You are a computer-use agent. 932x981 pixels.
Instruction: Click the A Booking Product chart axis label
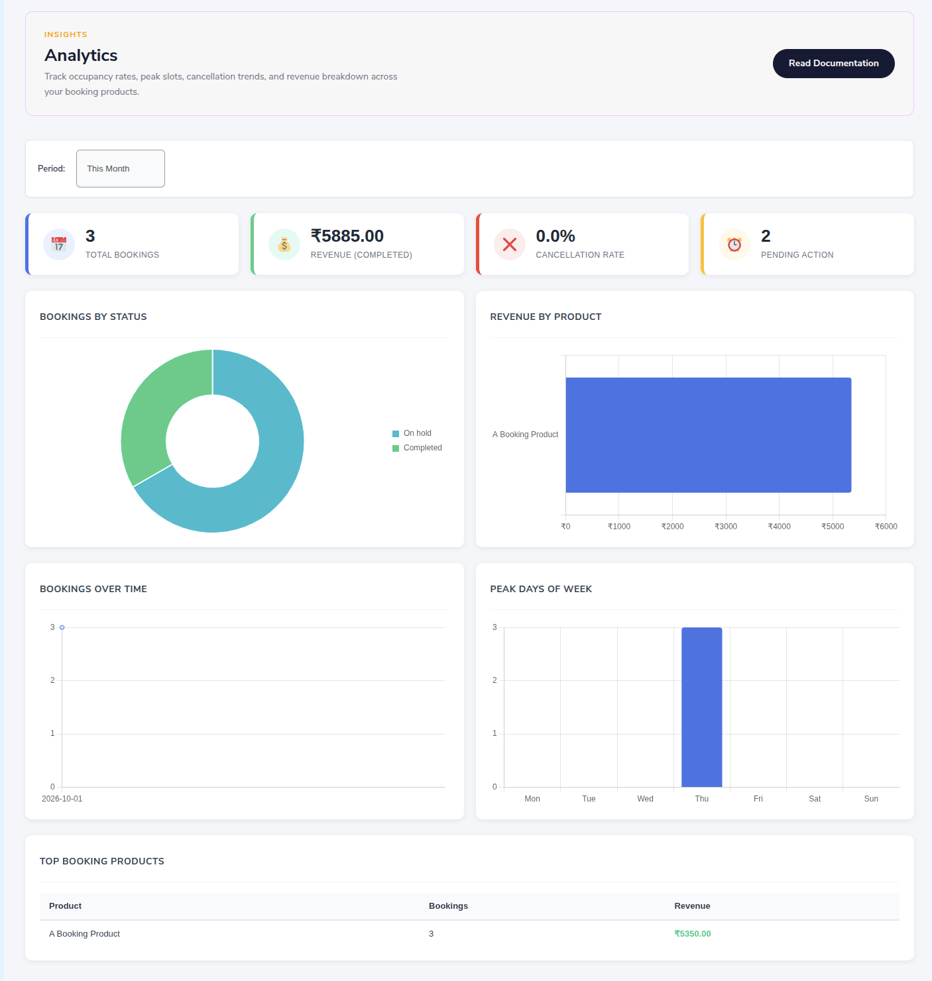pyautogui.click(x=525, y=435)
